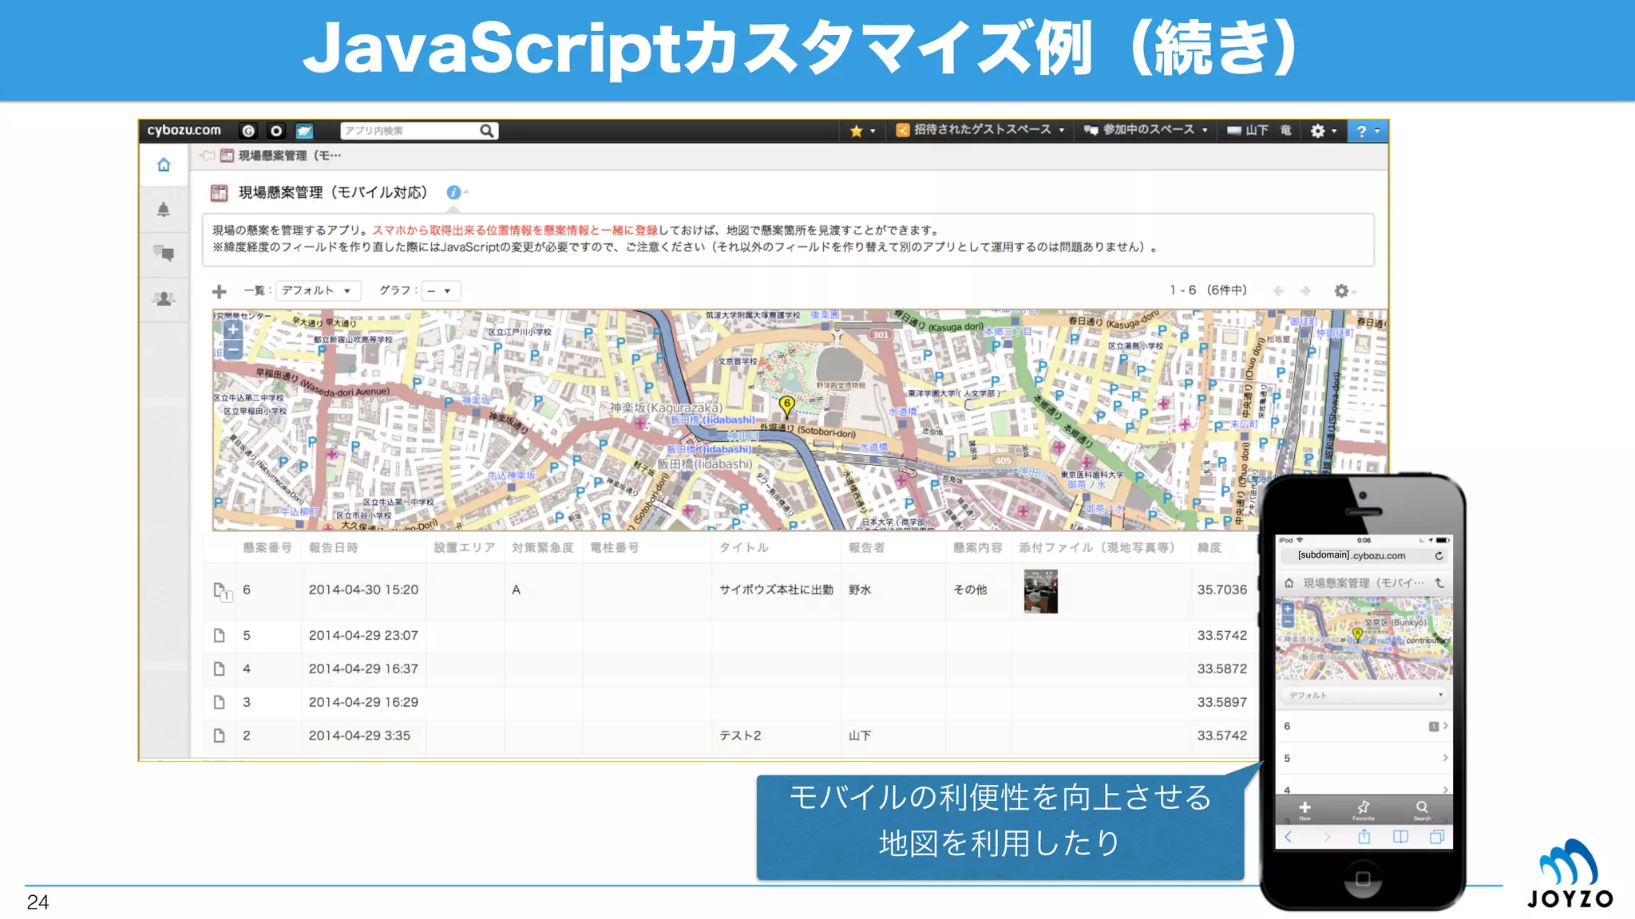The height and width of the screenshot is (919, 1635).
Task: Zoom in on the map
Action: (232, 329)
